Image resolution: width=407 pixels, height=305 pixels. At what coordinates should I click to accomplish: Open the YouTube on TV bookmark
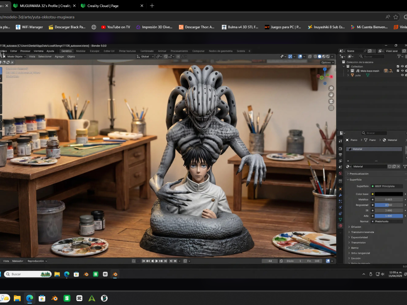point(116,27)
